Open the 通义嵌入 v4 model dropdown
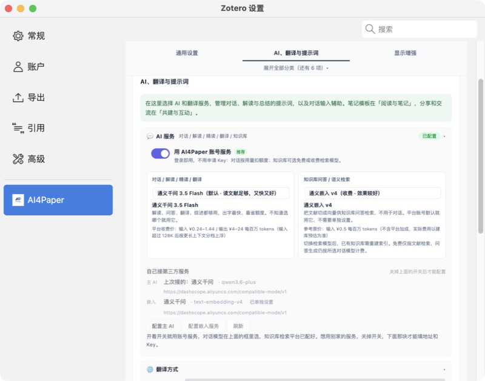This screenshot has width=485, height=381. point(372,193)
